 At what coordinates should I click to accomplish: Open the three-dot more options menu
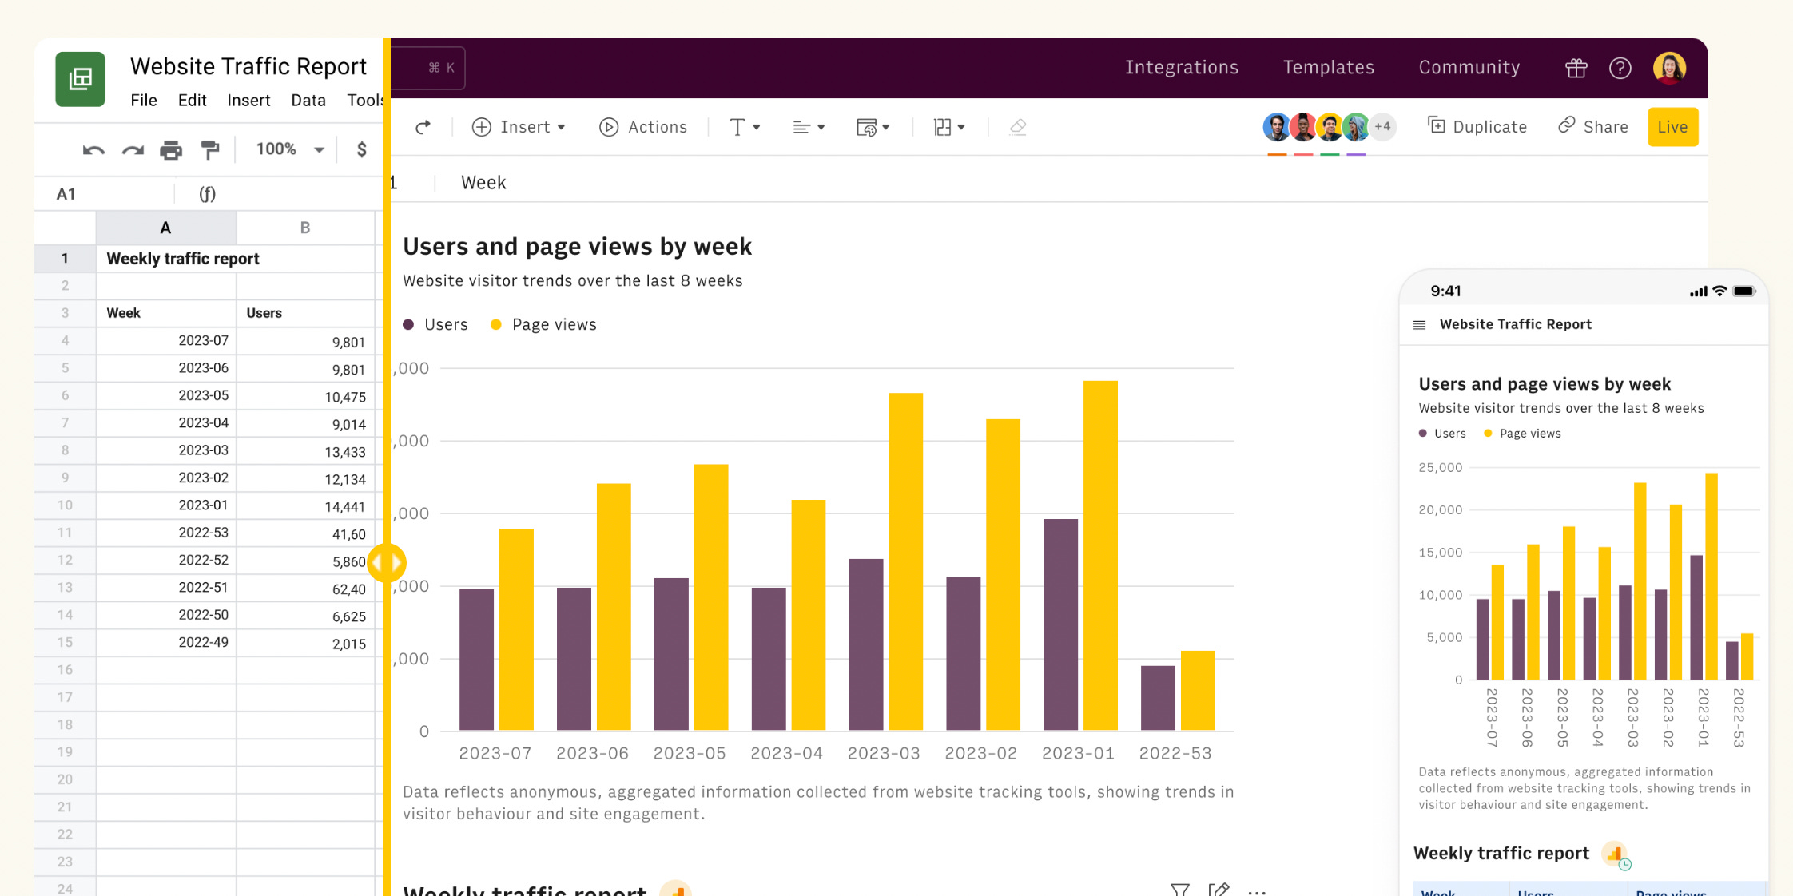tap(1257, 892)
